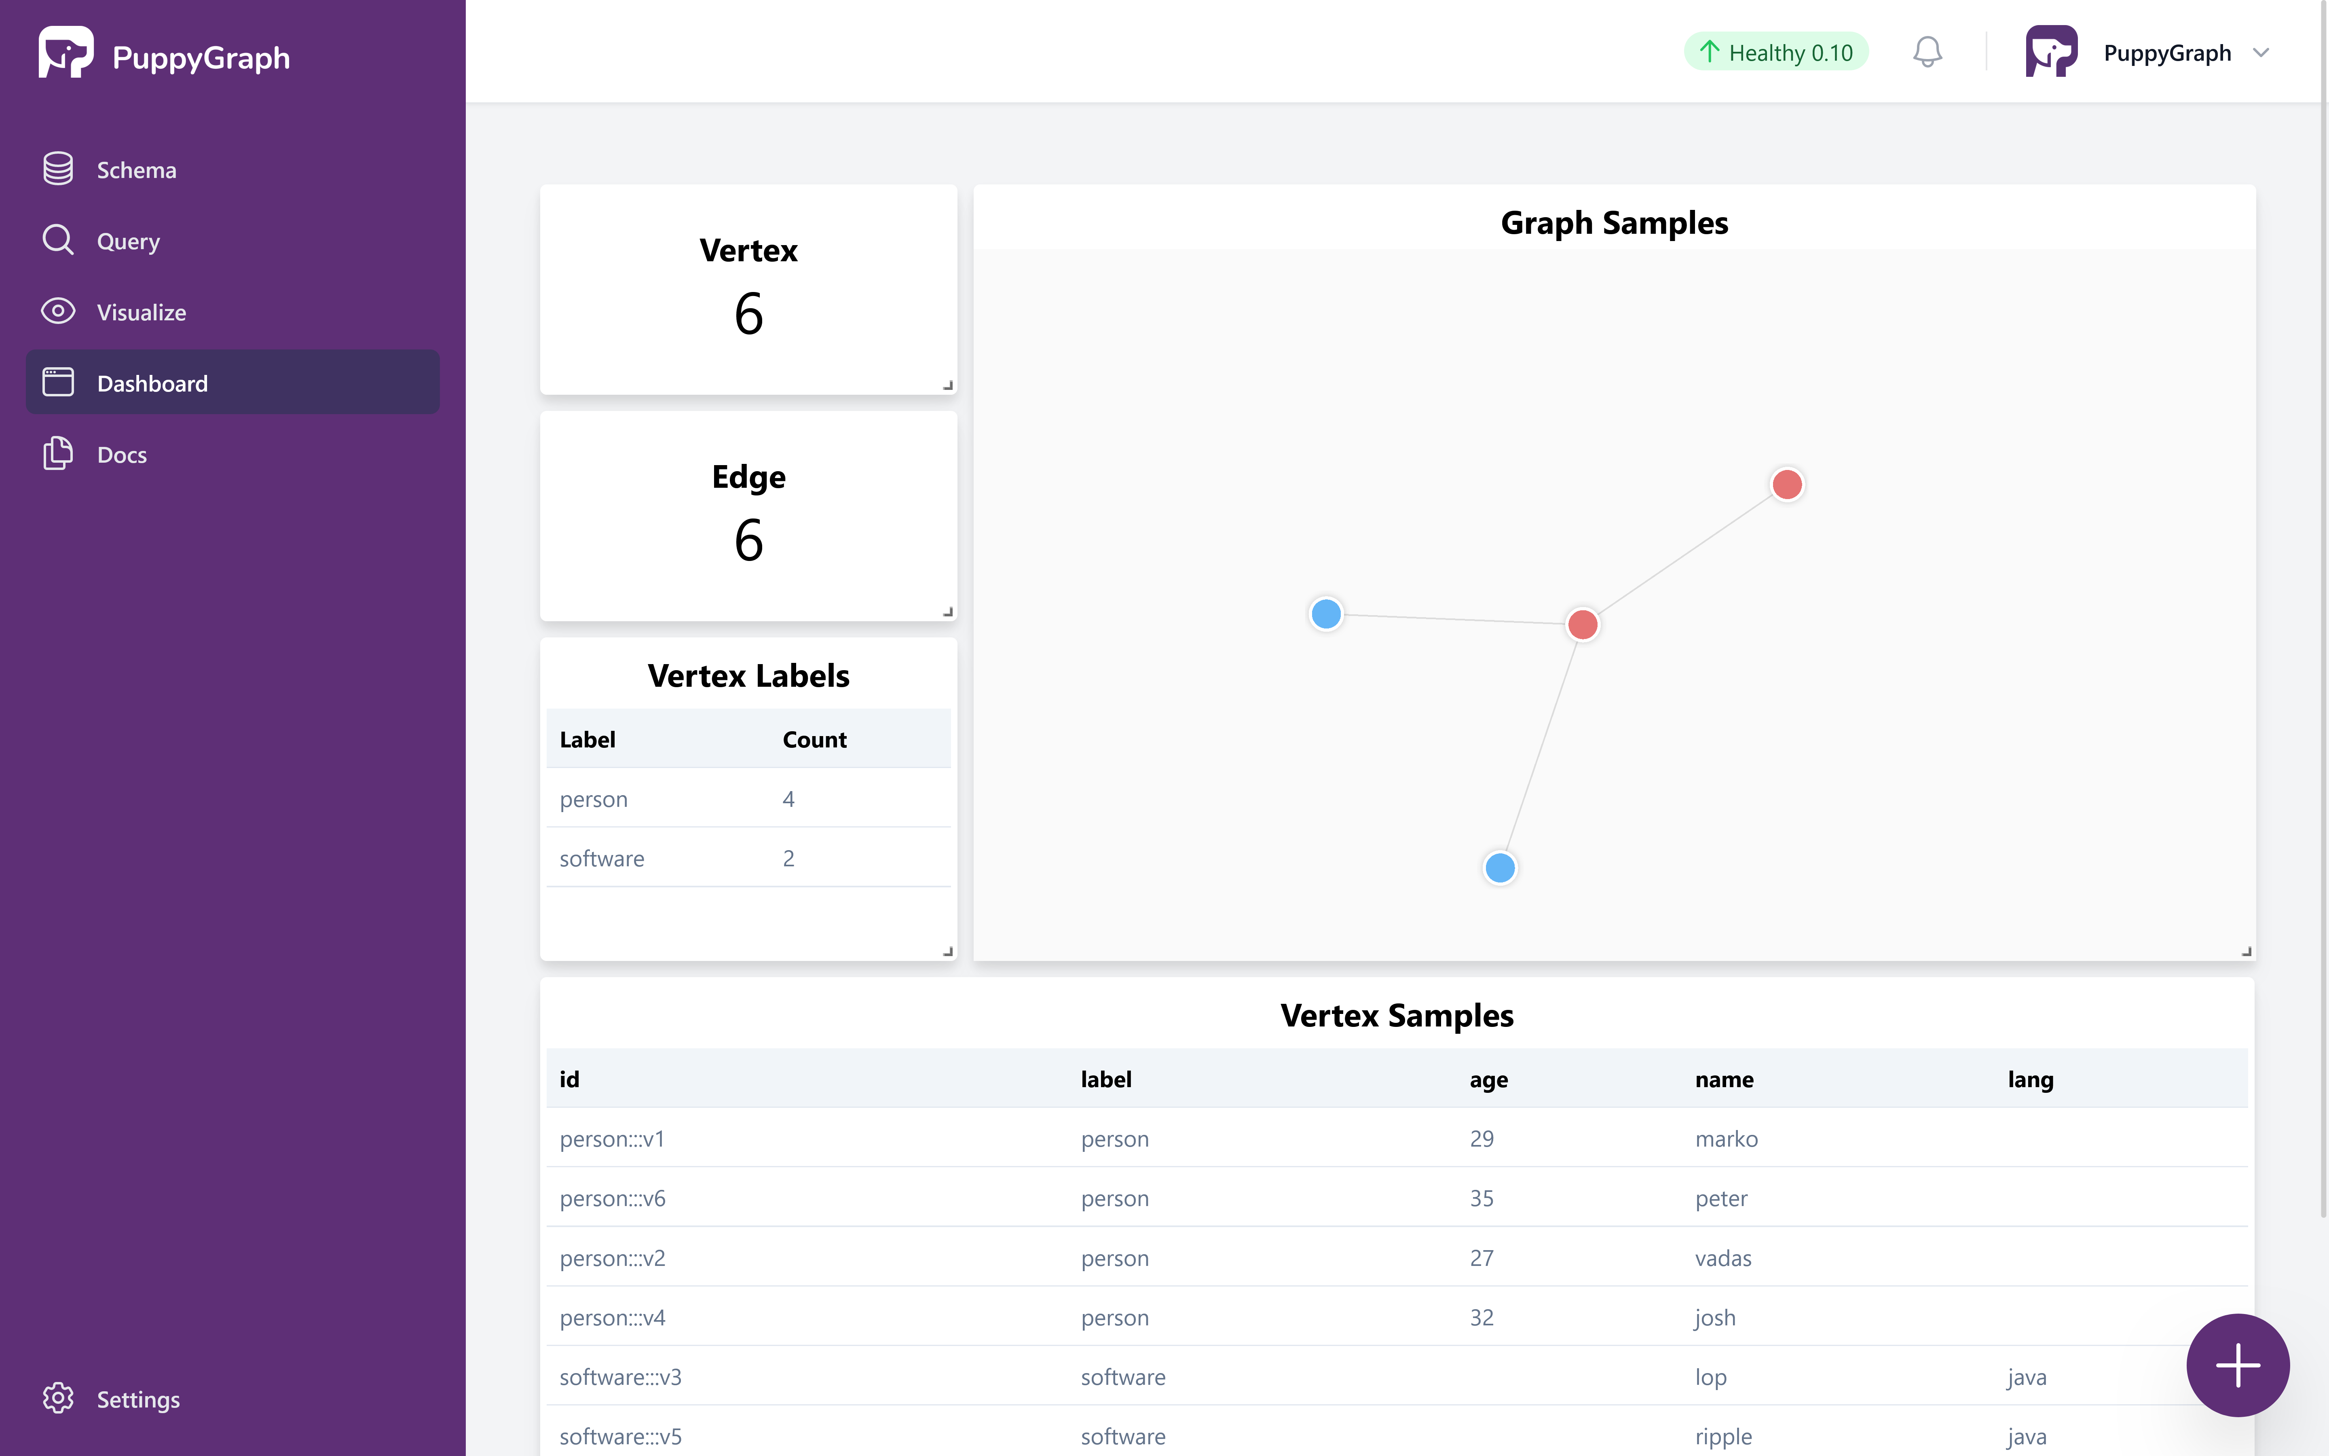The width and height of the screenshot is (2329, 1456).
Task: Click the Graph Samples title
Action: [1614, 222]
